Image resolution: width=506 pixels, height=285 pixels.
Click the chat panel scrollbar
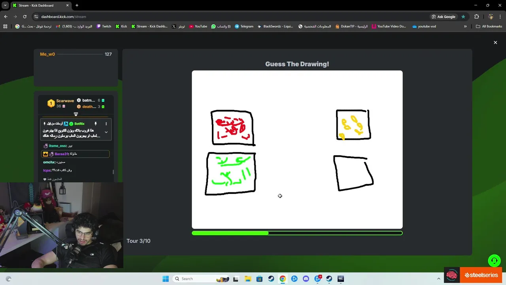coord(113,172)
